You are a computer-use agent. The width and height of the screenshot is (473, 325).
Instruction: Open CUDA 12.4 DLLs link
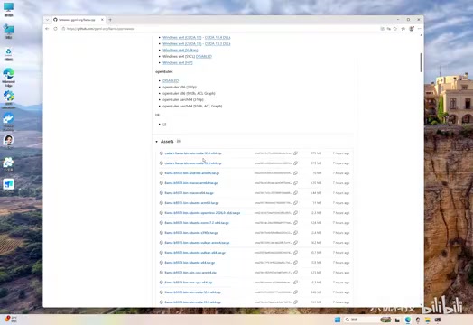click(x=218, y=38)
